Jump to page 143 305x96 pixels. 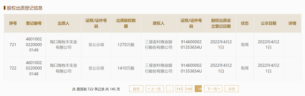179,89
